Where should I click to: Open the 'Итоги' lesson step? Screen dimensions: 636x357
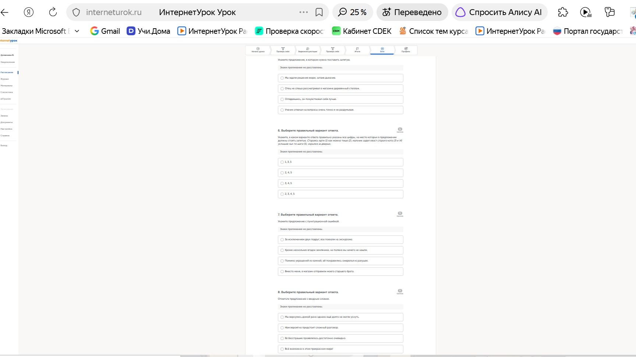357,50
